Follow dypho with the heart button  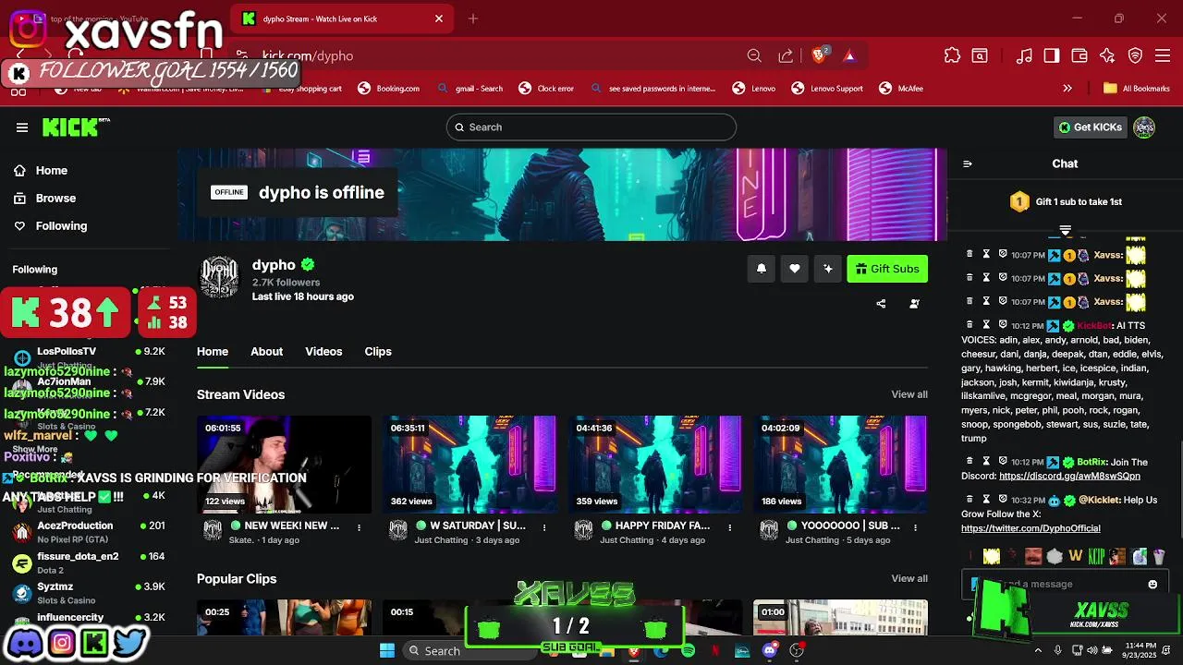795,269
